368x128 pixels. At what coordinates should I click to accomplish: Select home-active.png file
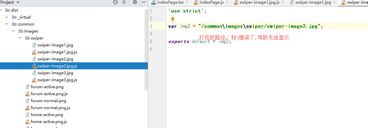(x=45, y=115)
